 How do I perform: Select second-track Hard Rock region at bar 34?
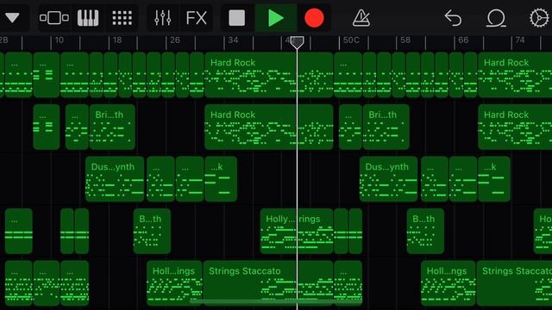click(x=268, y=127)
